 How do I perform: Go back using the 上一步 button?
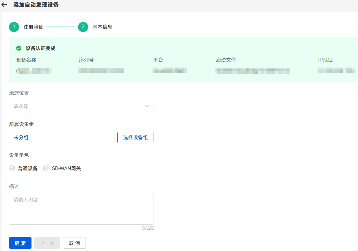(x=47, y=243)
